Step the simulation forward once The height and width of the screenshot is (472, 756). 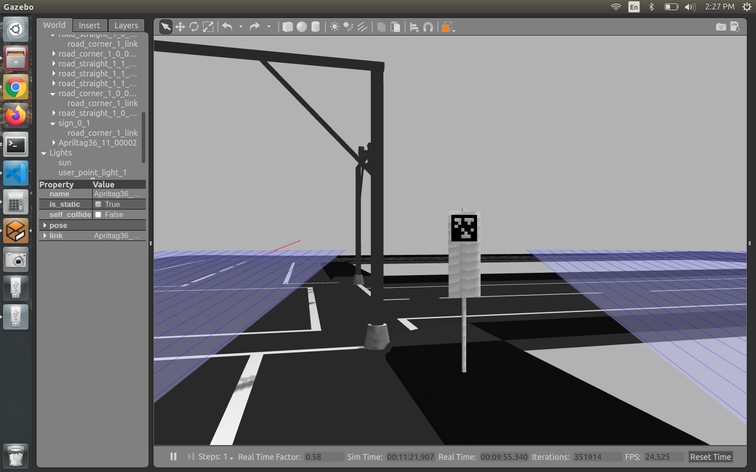pos(191,457)
